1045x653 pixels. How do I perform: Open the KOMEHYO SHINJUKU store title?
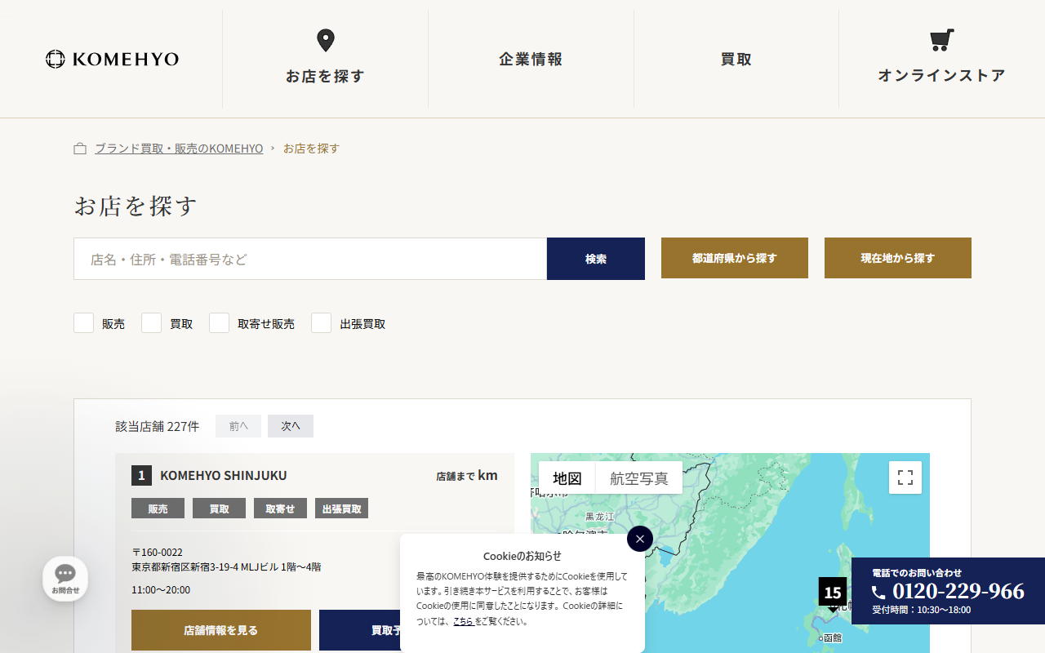pyautogui.click(x=224, y=475)
